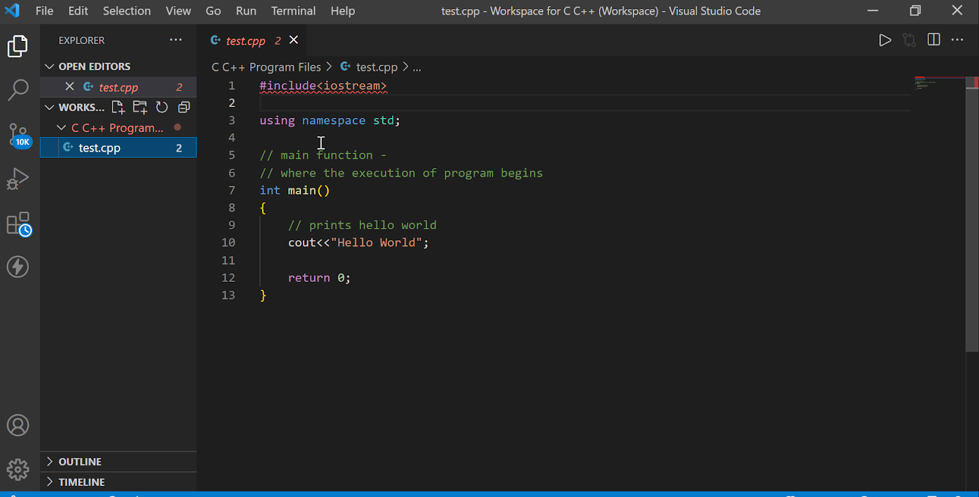Open the Explorer view in the activity bar

18,46
